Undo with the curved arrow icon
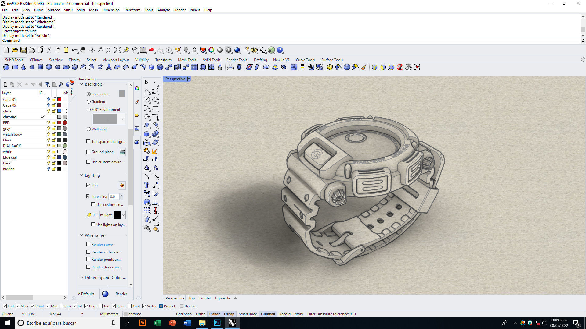The width and height of the screenshot is (586, 329). click(x=74, y=50)
